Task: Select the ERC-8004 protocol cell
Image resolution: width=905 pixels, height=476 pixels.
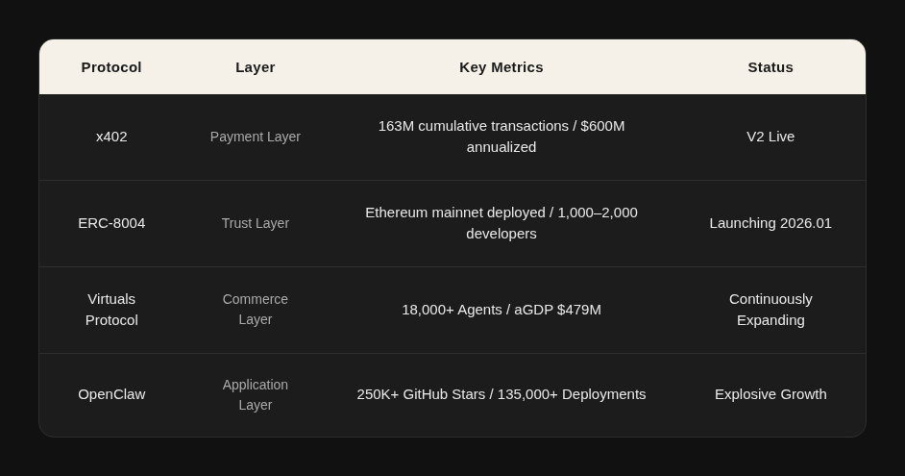Action: click(111, 223)
